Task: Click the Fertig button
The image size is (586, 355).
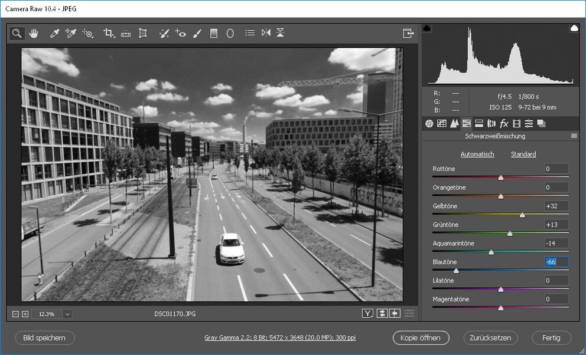Action: pos(551,338)
